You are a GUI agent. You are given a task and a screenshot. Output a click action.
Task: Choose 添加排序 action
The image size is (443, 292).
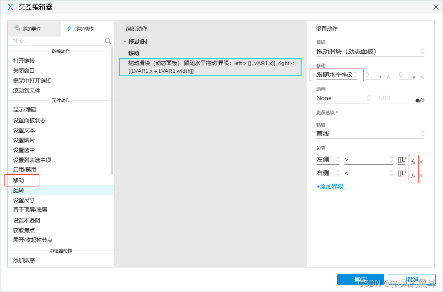(24, 260)
